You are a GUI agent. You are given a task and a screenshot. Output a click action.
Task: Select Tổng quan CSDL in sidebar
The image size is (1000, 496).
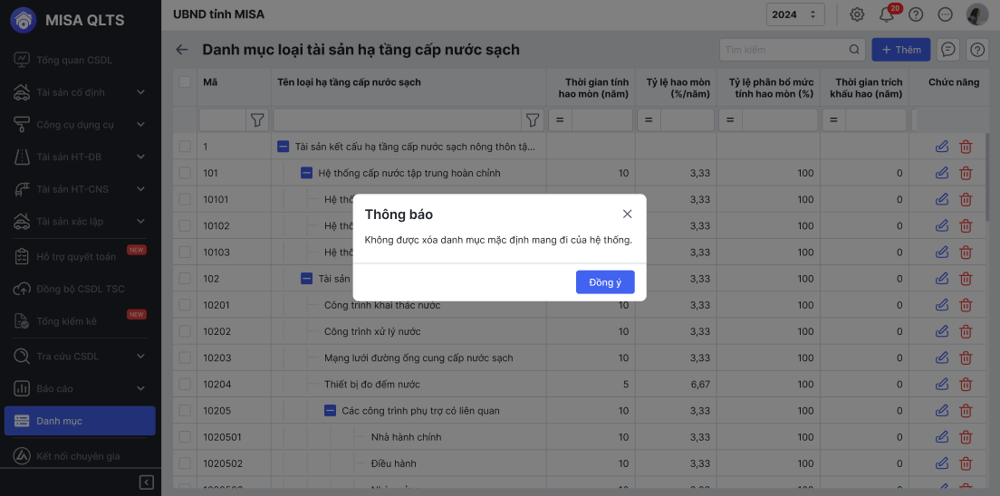click(x=74, y=60)
